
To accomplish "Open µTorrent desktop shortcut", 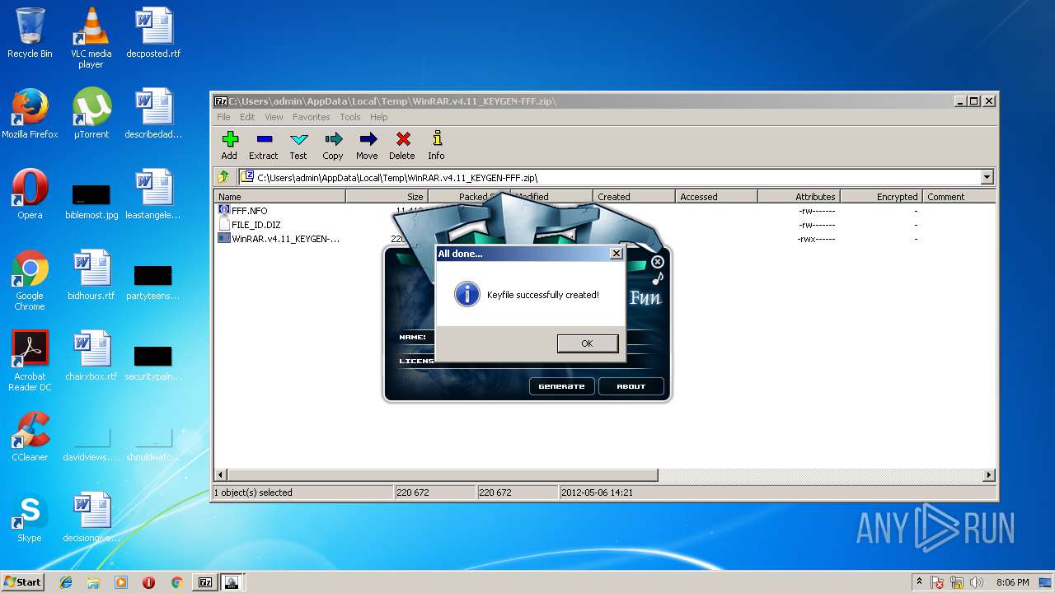I will (91, 114).
